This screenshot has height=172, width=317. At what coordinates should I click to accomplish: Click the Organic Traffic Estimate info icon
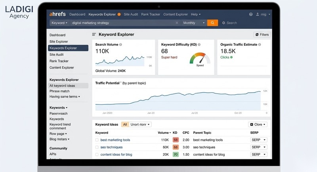tap(260, 45)
